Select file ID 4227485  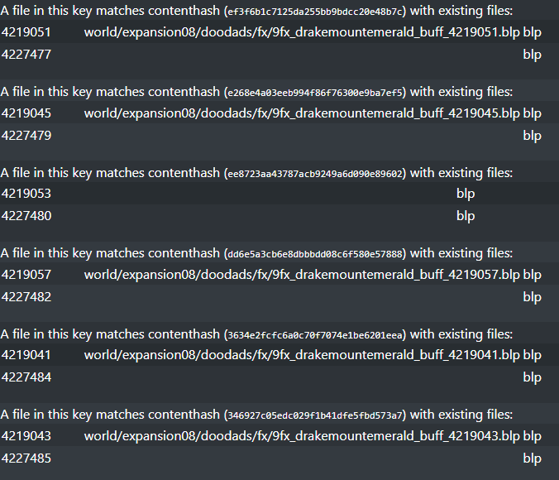[x=26, y=458]
